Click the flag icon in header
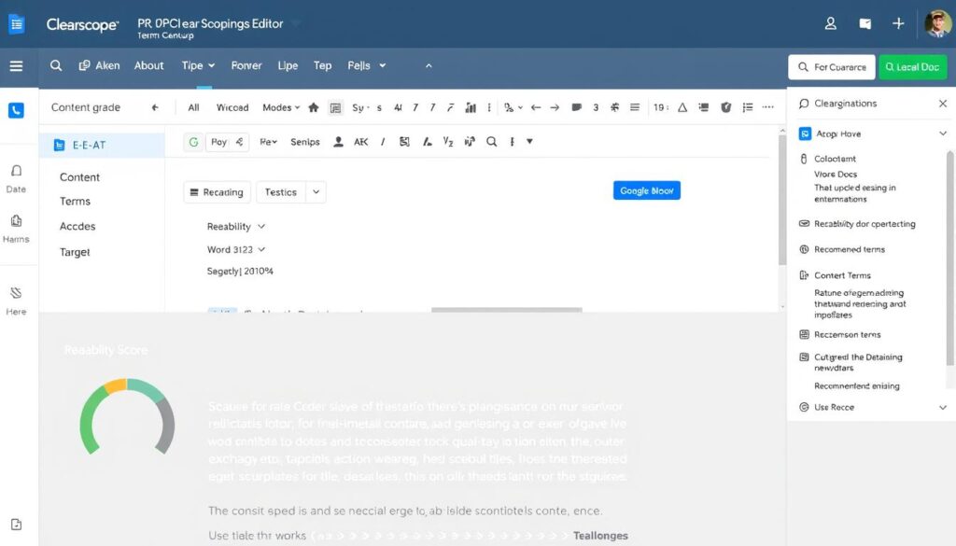 (x=865, y=23)
